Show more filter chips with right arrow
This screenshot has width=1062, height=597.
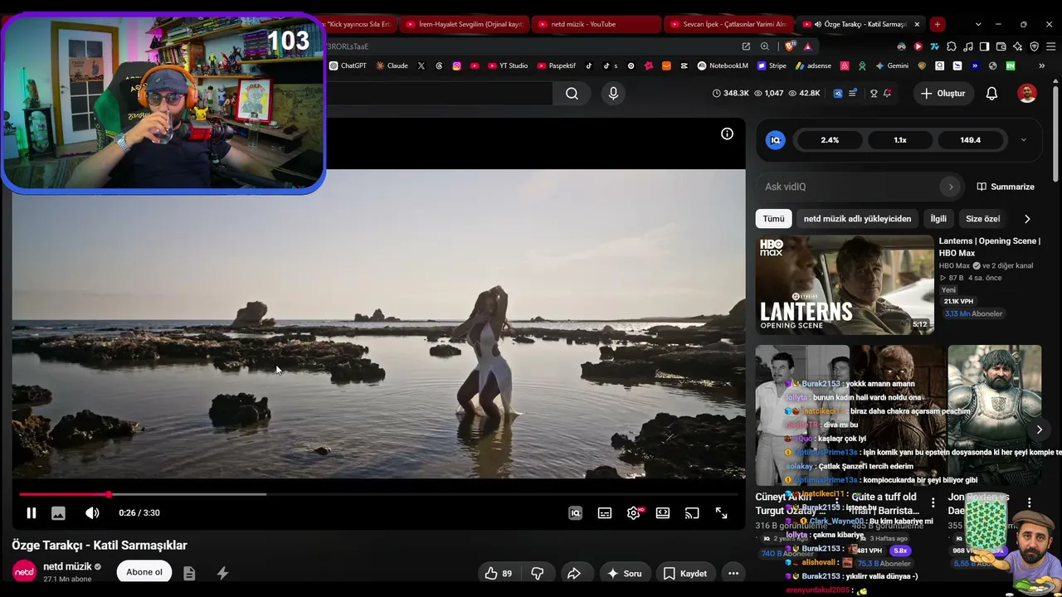(x=1027, y=219)
